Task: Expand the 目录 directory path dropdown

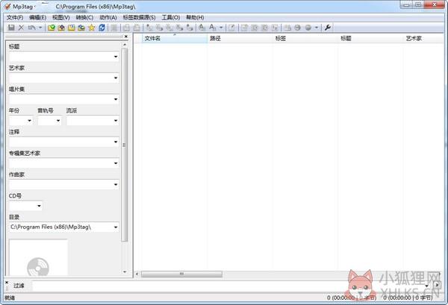Action: pyautogui.click(x=116, y=227)
